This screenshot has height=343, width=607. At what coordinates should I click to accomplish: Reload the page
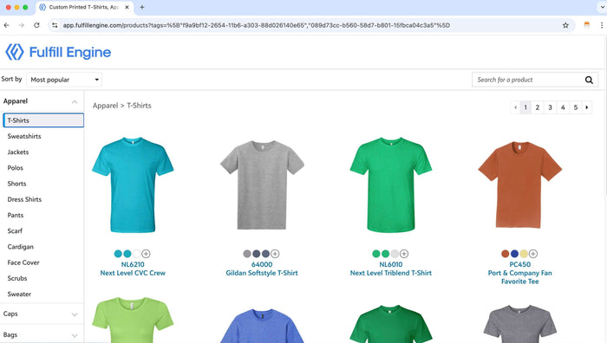[36, 25]
